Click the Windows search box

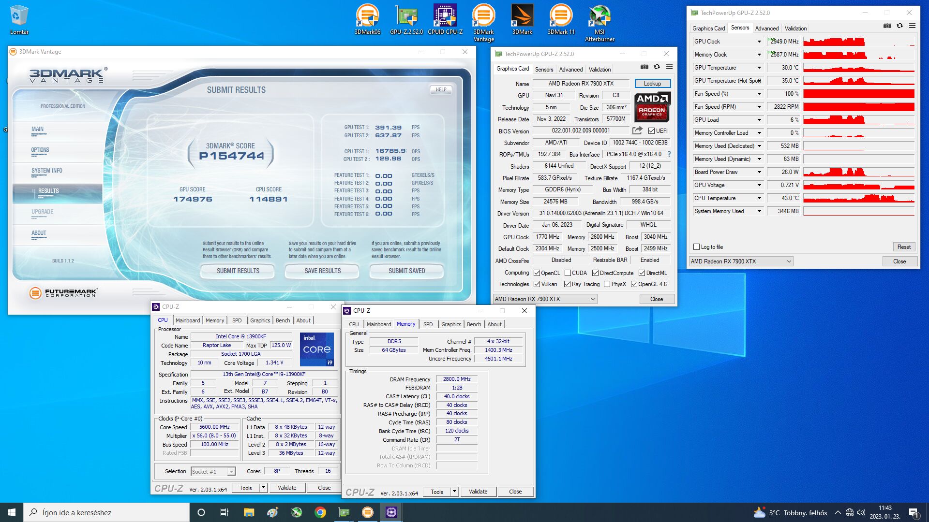[x=106, y=512]
